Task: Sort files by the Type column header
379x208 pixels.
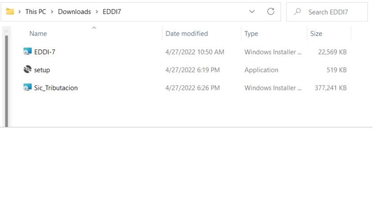Action: (x=252, y=34)
